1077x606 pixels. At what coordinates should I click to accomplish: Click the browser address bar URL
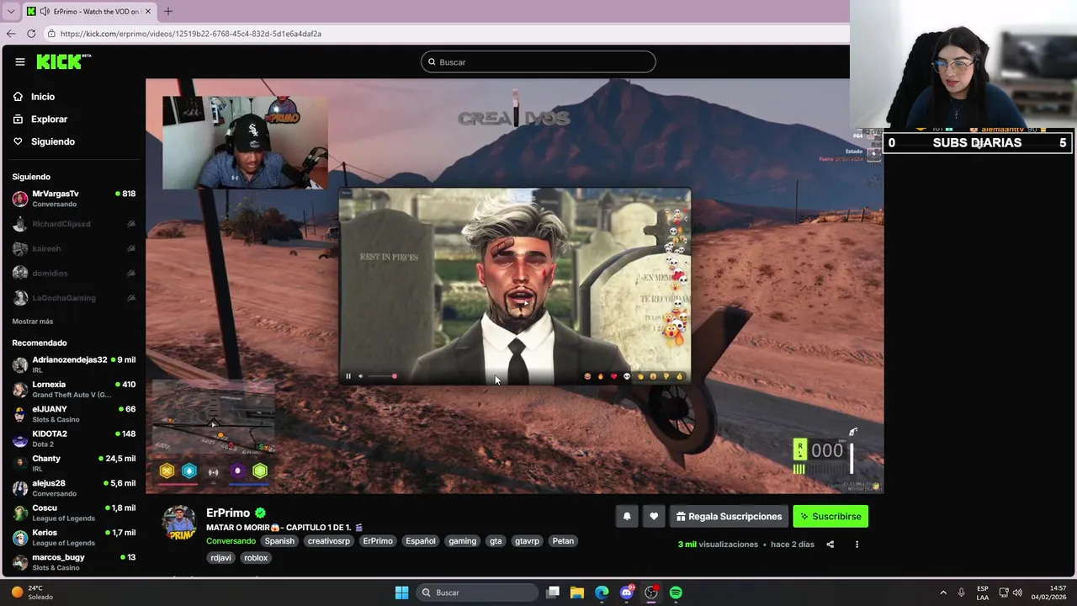pyautogui.click(x=191, y=34)
